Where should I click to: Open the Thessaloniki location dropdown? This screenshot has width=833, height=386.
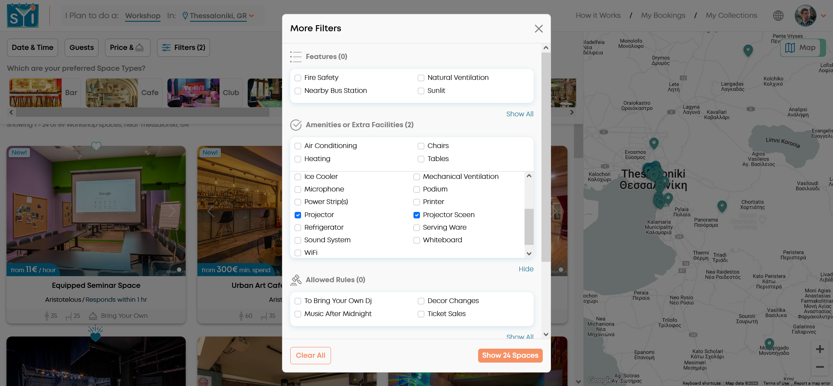point(218,16)
